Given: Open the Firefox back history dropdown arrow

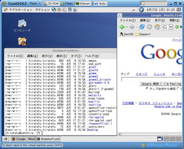Looking at the screenshot, I should click(x=127, y=27).
